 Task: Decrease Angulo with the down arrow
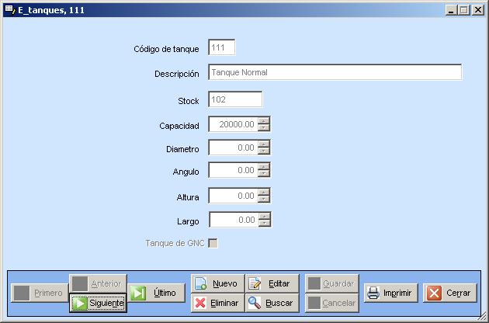point(264,174)
